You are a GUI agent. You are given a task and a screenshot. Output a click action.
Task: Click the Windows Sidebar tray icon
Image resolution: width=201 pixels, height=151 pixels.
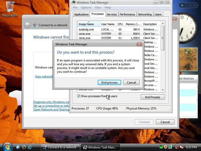click(170, 147)
